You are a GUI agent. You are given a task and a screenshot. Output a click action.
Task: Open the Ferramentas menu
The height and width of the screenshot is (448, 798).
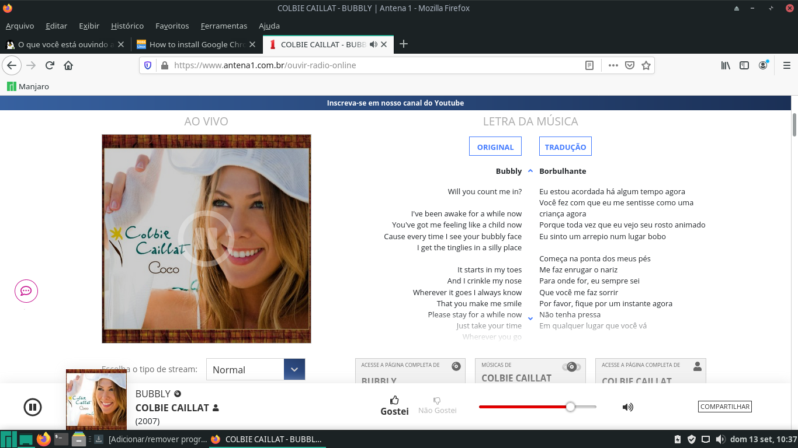[224, 26]
